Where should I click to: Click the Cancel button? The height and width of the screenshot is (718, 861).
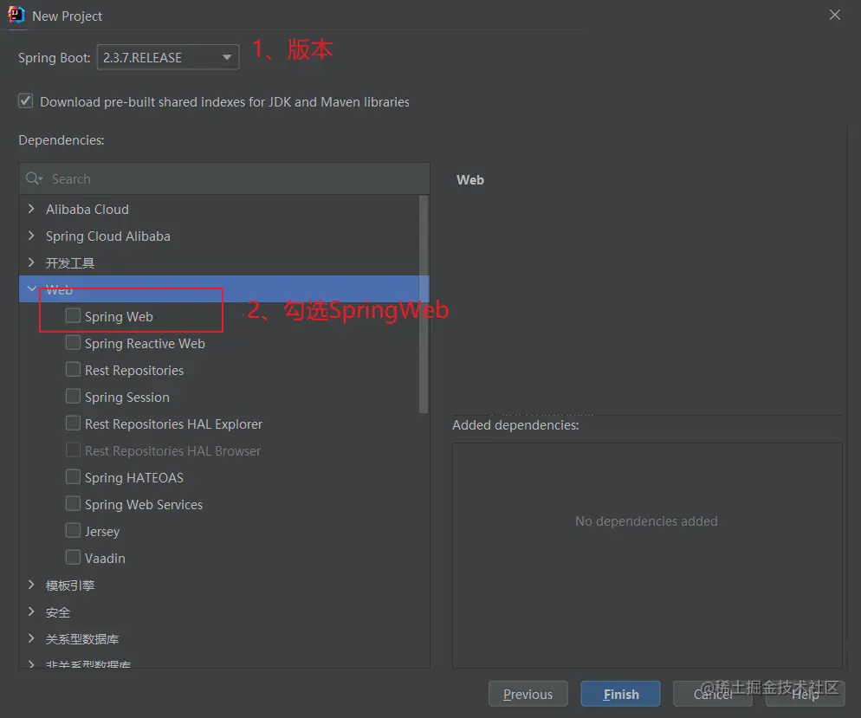713,694
